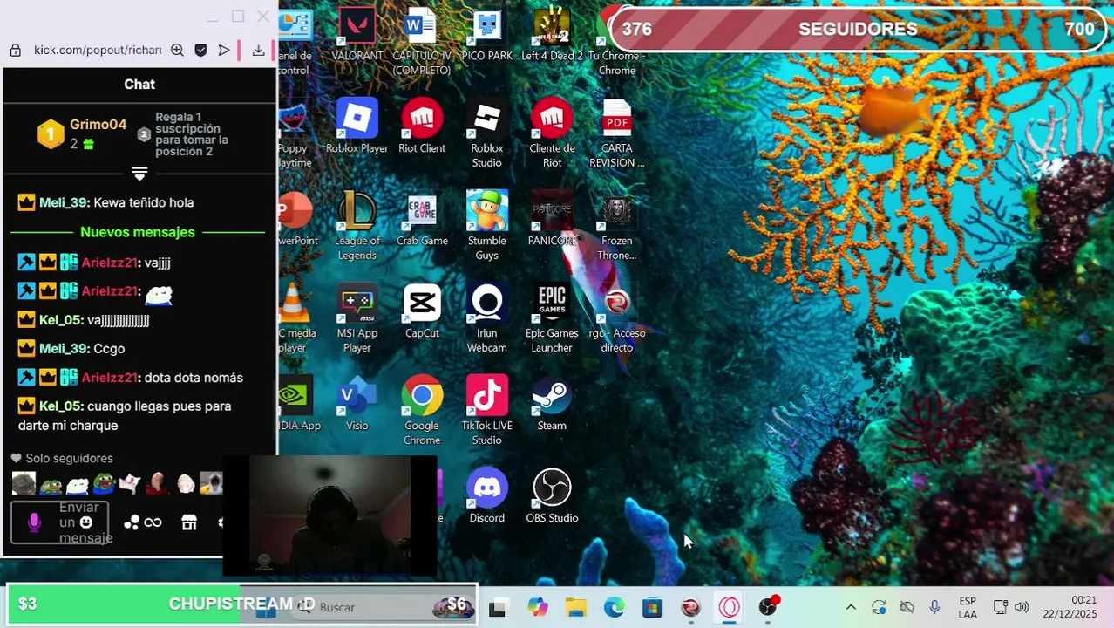Open Microsoft Store taskbar icon
The image size is (1114, 628).
[x=652, y=608]
